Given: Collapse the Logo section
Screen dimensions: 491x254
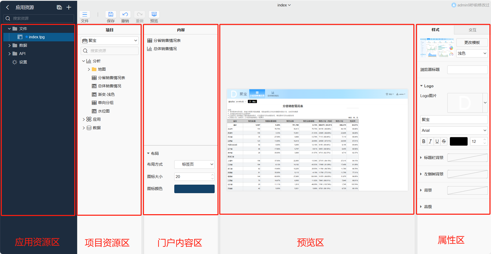Looking at the screenshot, I should (x=421, y=86).
